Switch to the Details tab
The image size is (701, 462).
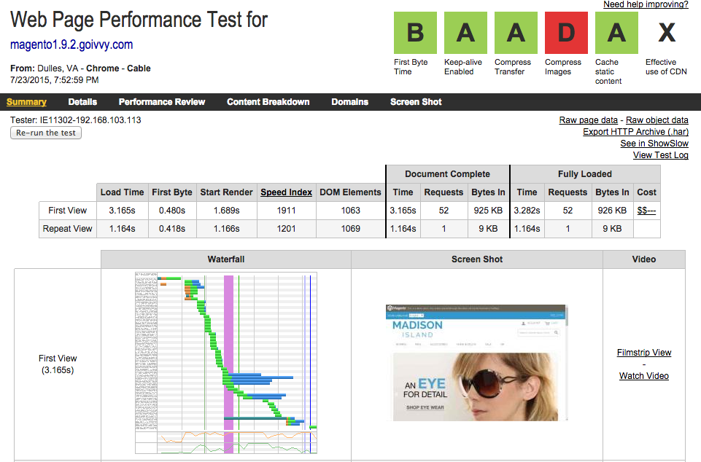tap(82, 102)
